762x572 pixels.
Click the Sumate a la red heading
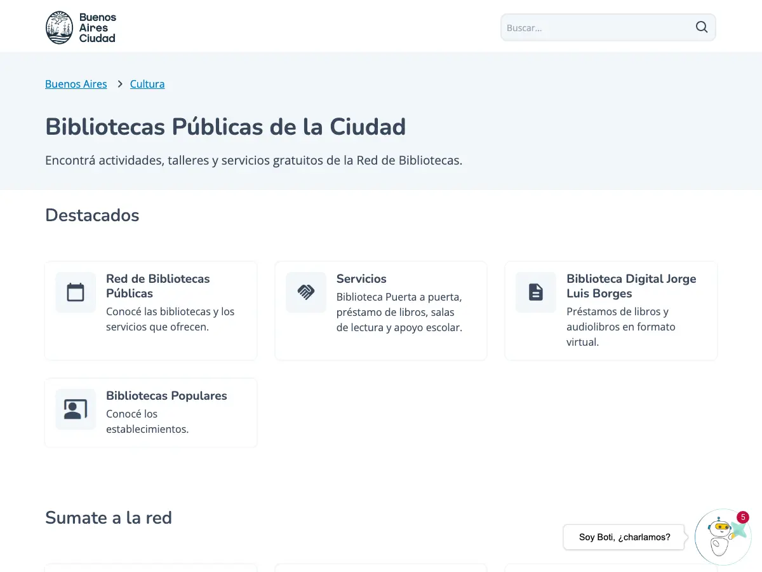pyautogui.click(x=109, y=518)
